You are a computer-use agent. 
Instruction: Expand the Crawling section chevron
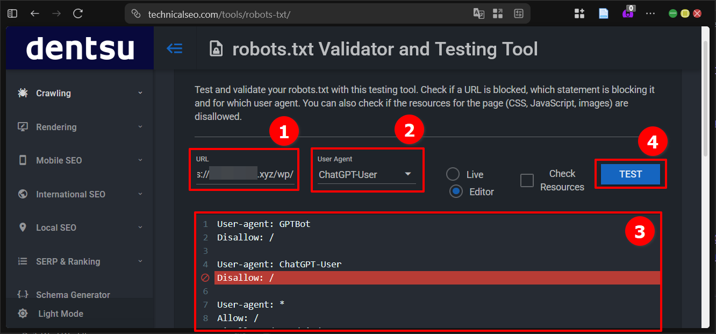(140, 93)
